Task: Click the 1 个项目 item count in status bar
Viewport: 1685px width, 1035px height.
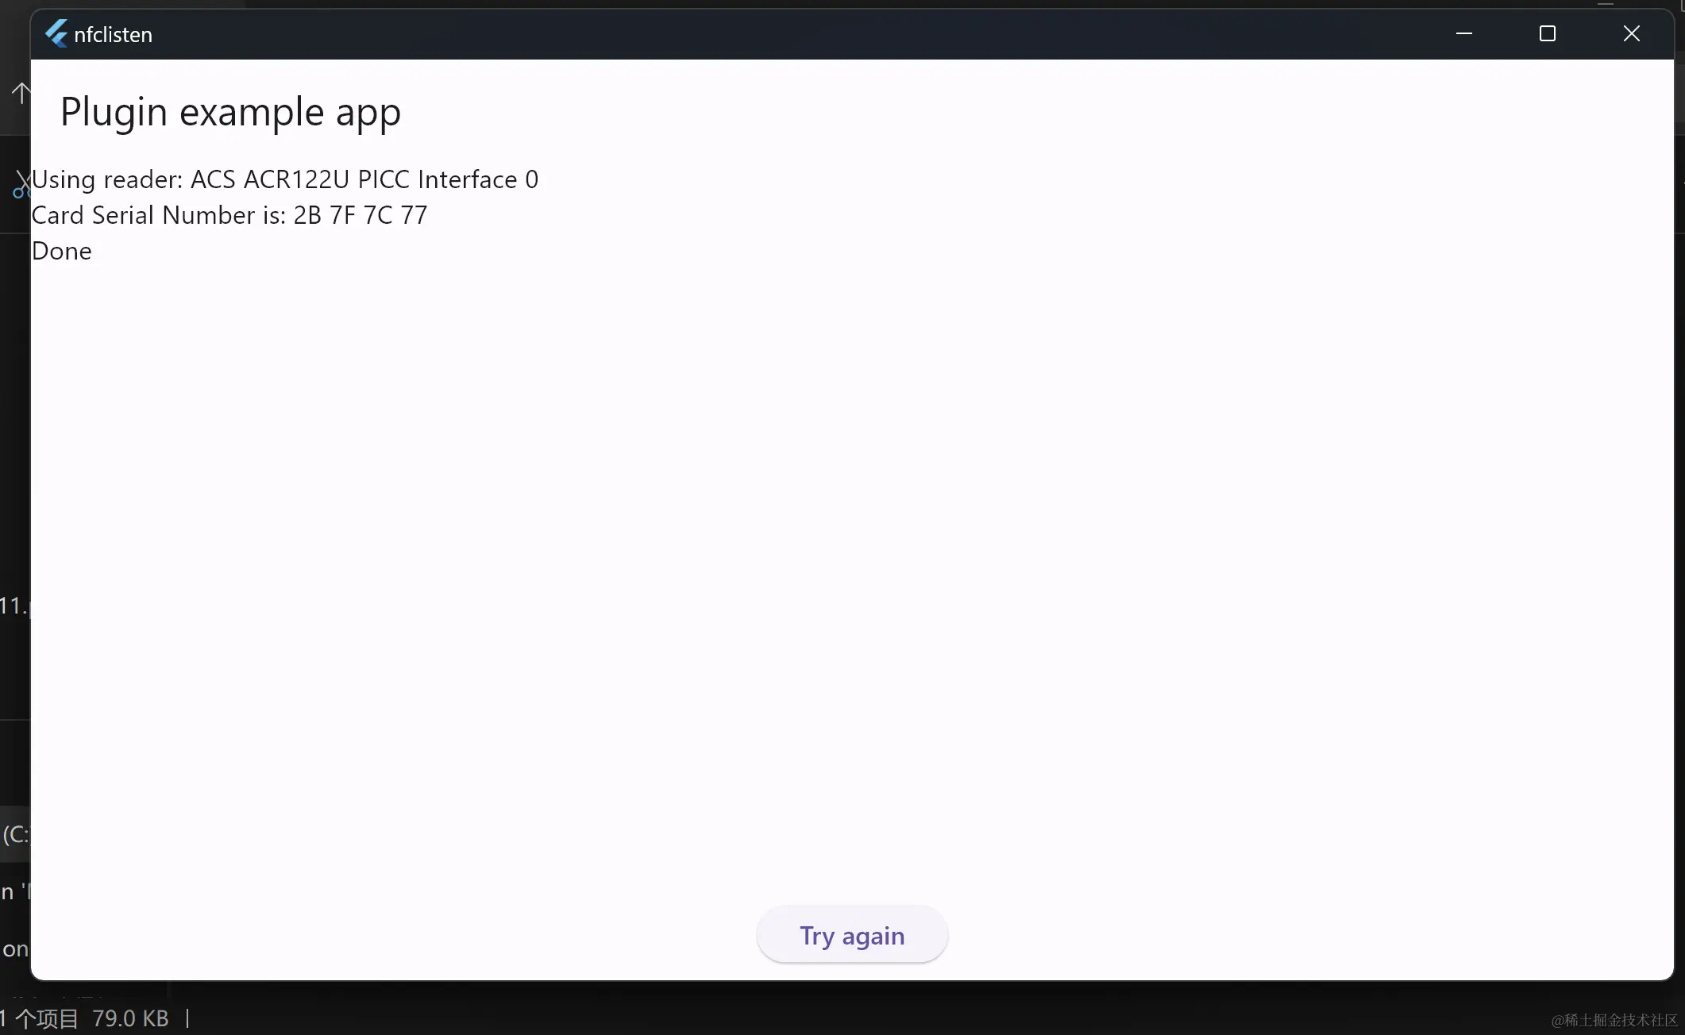Action: tap(41, 1018)
